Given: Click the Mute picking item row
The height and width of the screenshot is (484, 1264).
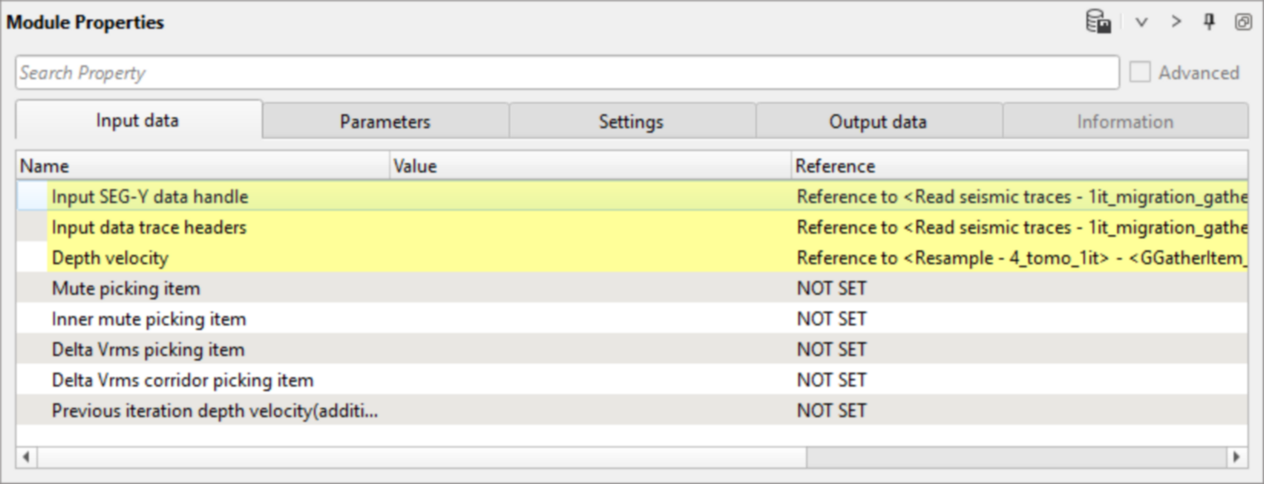Looking at the screenshot, I should coord(126,289).
